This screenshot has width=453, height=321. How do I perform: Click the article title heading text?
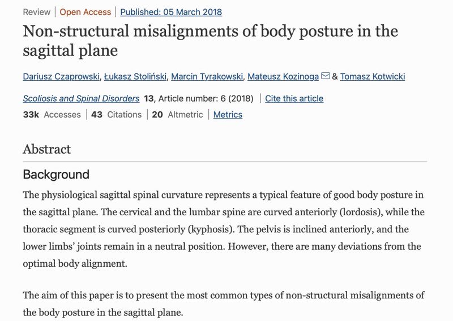tap(210, 41)
